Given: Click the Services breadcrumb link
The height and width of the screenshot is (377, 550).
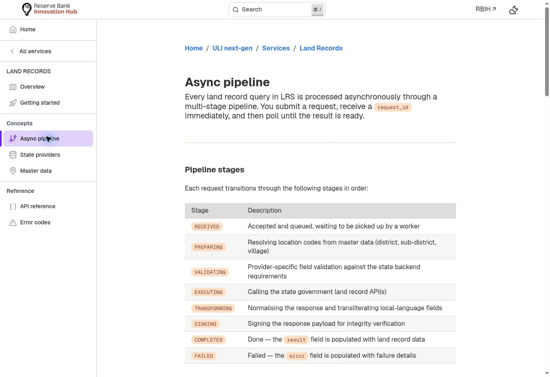Looking at the screenshot, I should pyautogui.click(x=276, y=48).
